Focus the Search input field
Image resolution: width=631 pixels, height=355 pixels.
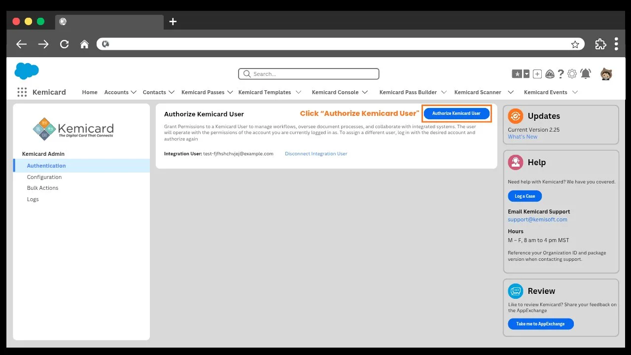(309, 74)
